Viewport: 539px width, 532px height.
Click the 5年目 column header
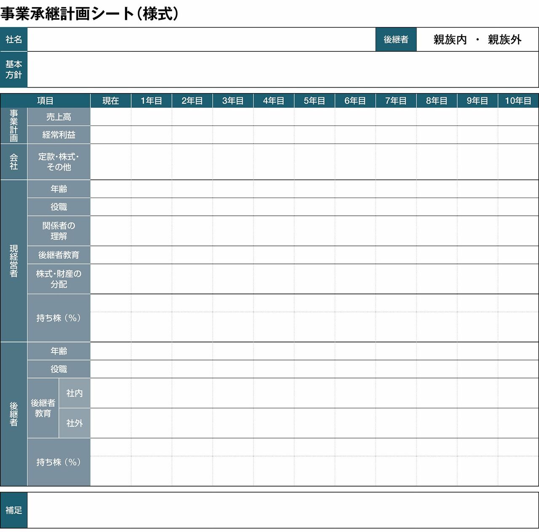click(x=314, y=101)
